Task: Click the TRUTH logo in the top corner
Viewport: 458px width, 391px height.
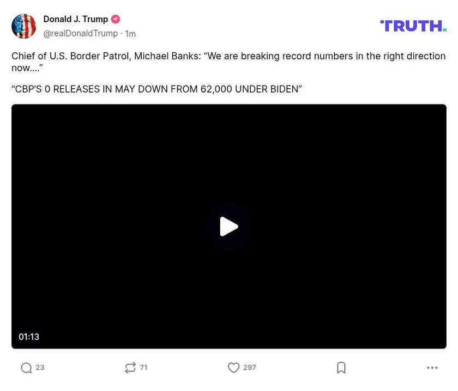Action: (x=413, y=25)
